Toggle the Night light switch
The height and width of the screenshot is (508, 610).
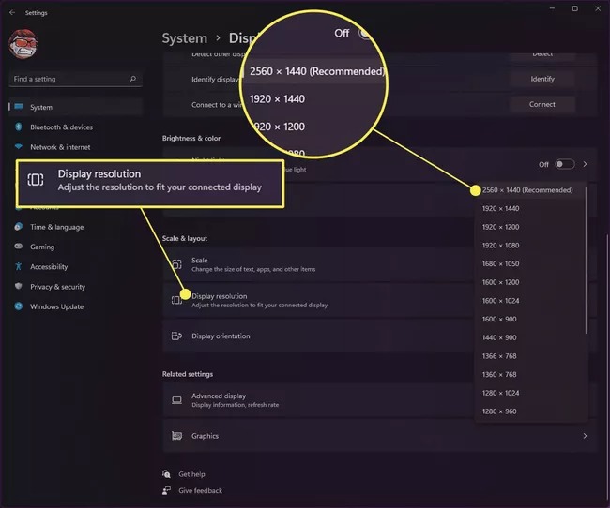pos(564,164)
